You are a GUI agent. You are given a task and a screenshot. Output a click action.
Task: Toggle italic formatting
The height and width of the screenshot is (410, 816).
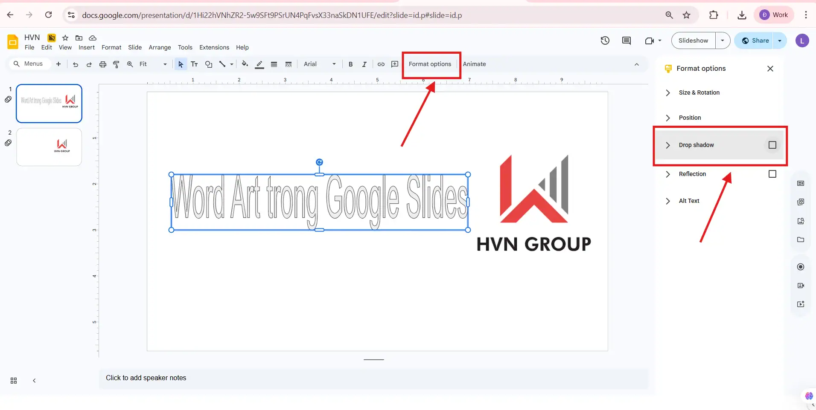click(x=364, y=64)
